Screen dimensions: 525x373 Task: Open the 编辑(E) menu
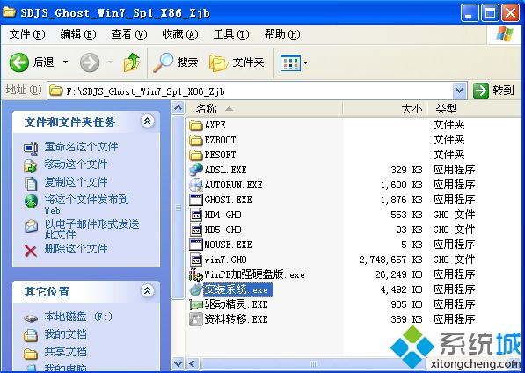[x=78, y=33]
